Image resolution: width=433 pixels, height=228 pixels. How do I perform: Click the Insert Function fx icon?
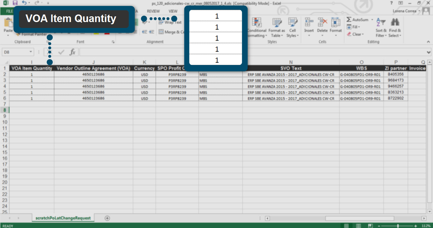point(72,52)
